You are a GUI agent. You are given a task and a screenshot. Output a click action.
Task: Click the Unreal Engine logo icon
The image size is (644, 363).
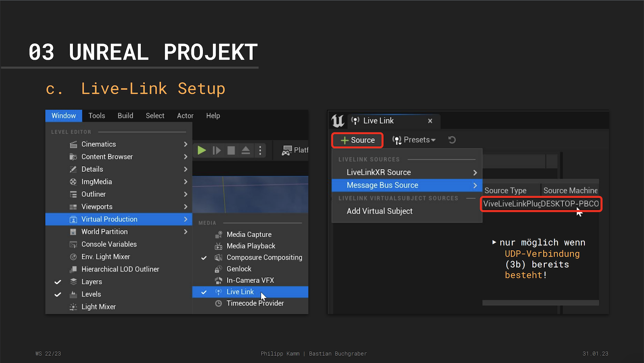point(338,121)
